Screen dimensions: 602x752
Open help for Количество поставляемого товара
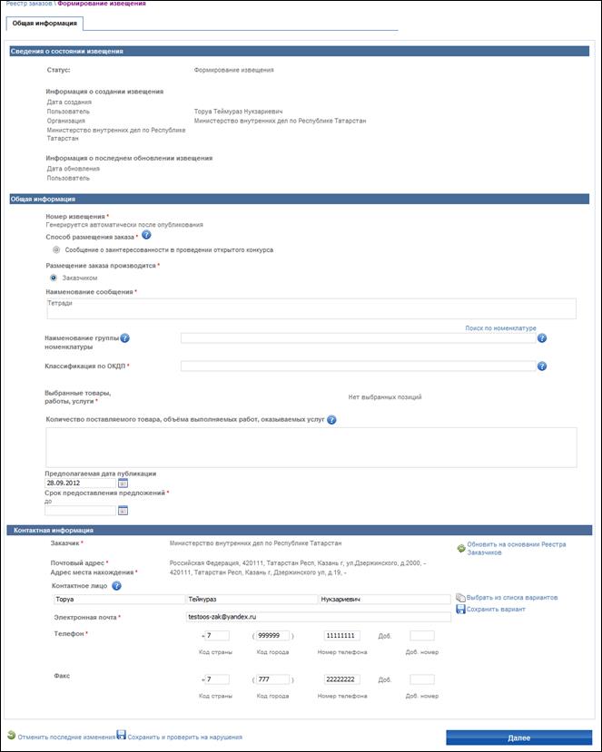[331, 420]
